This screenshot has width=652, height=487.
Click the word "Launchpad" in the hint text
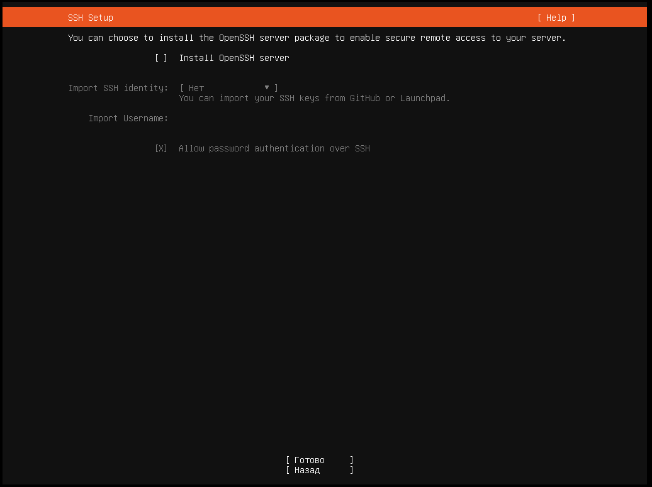click(x=424, y=98)
